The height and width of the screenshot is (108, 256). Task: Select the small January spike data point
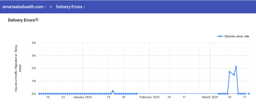(113, 91)
